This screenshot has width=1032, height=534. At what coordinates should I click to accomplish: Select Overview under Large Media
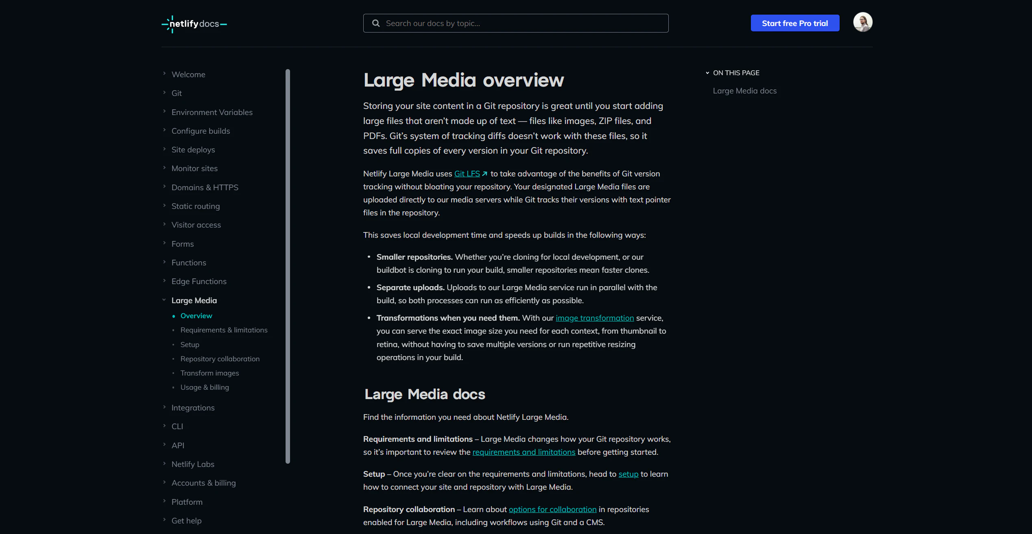click(x=196, y=316)
